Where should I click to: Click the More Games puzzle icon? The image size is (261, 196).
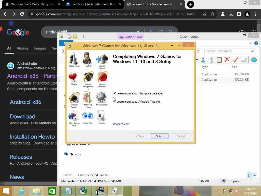pos(74,116)
